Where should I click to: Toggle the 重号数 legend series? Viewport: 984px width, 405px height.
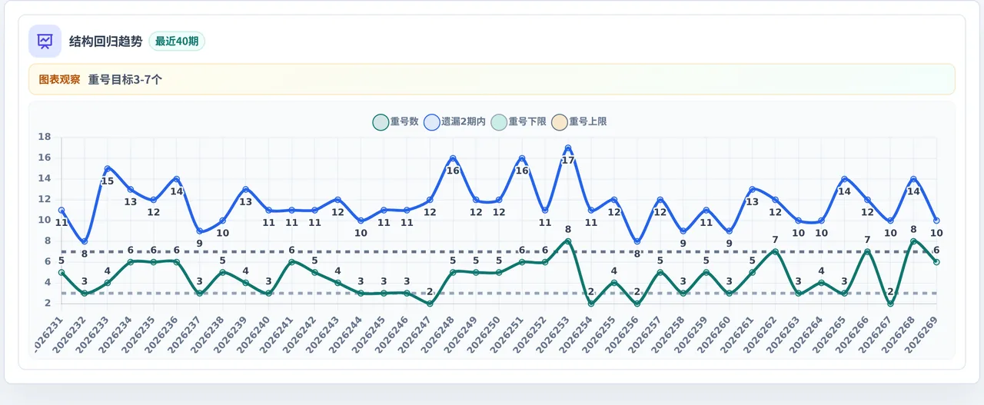pos(395,121)
